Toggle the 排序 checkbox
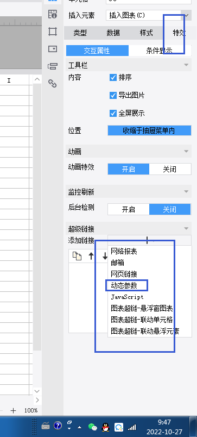Screen dimensions: 197x437 (x=113, y=78)
